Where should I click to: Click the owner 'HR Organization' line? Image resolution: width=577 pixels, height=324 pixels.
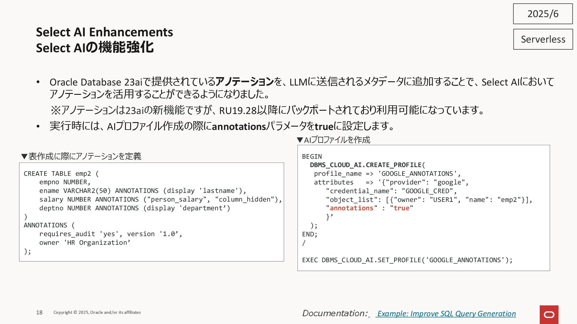coord(85,243)
